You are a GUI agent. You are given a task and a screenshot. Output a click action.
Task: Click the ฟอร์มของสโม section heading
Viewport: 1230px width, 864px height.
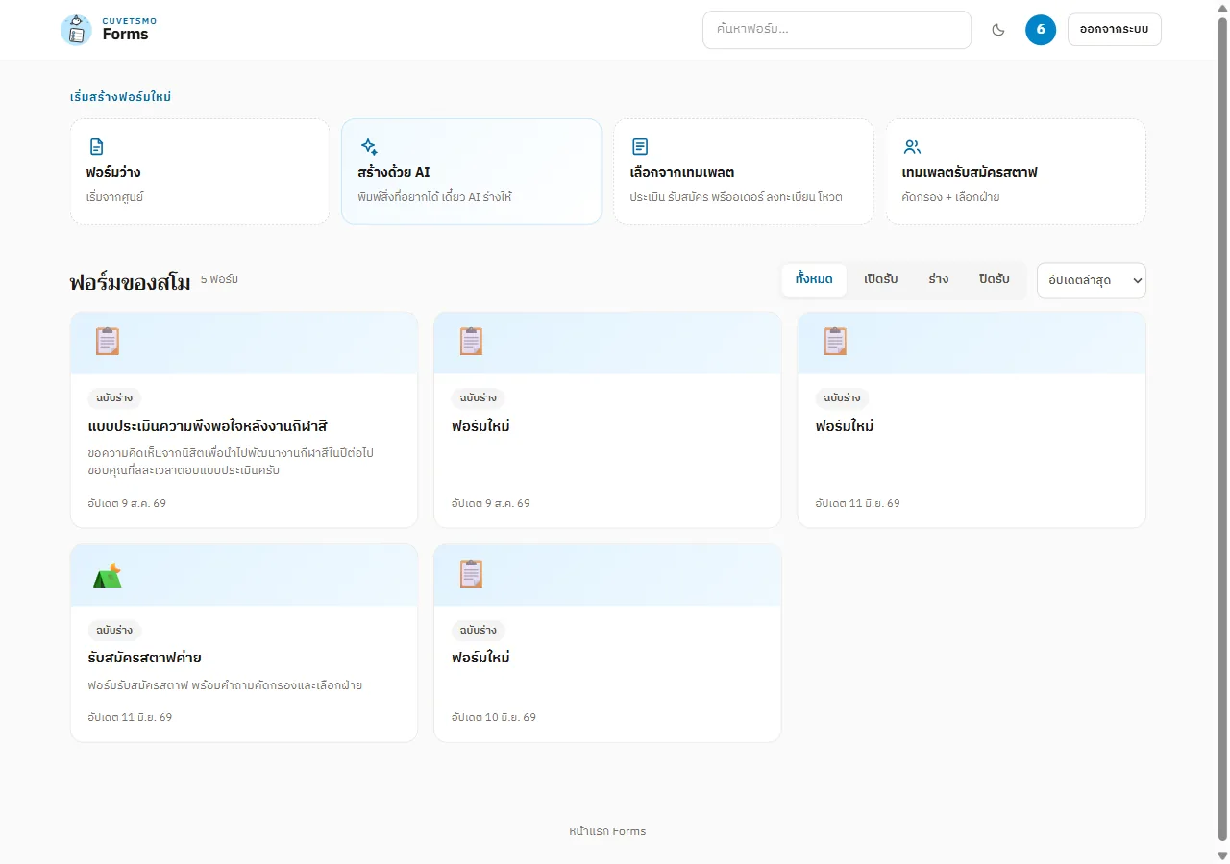pyautogui.click(x=130, y=282)
